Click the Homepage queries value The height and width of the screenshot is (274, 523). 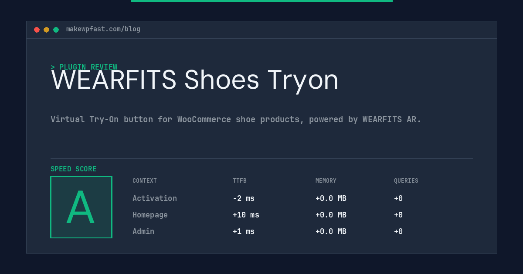click(x=398, y=215)
